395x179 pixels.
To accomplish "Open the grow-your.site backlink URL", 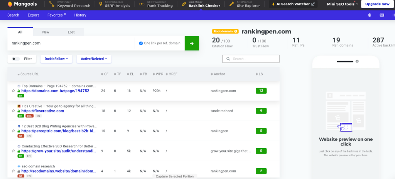I will pos(58,151).
